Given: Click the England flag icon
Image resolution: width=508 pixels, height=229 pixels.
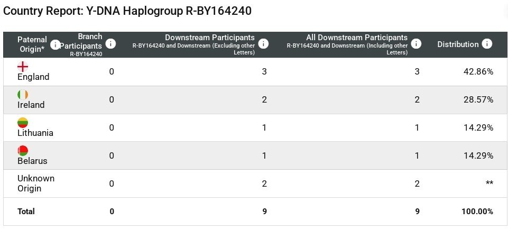Looking at the screenshot, I should point(23,67).
